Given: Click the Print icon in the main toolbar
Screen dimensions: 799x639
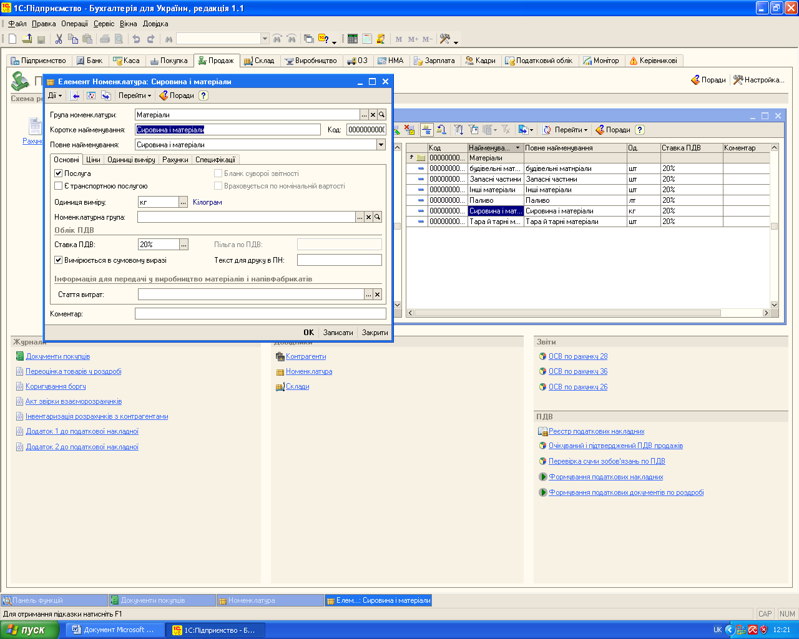Looking at the screenshot, I should 105,39.
